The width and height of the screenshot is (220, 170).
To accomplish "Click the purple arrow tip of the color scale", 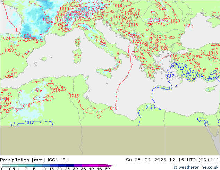I will pyautogui.click(x=110, y=165).
